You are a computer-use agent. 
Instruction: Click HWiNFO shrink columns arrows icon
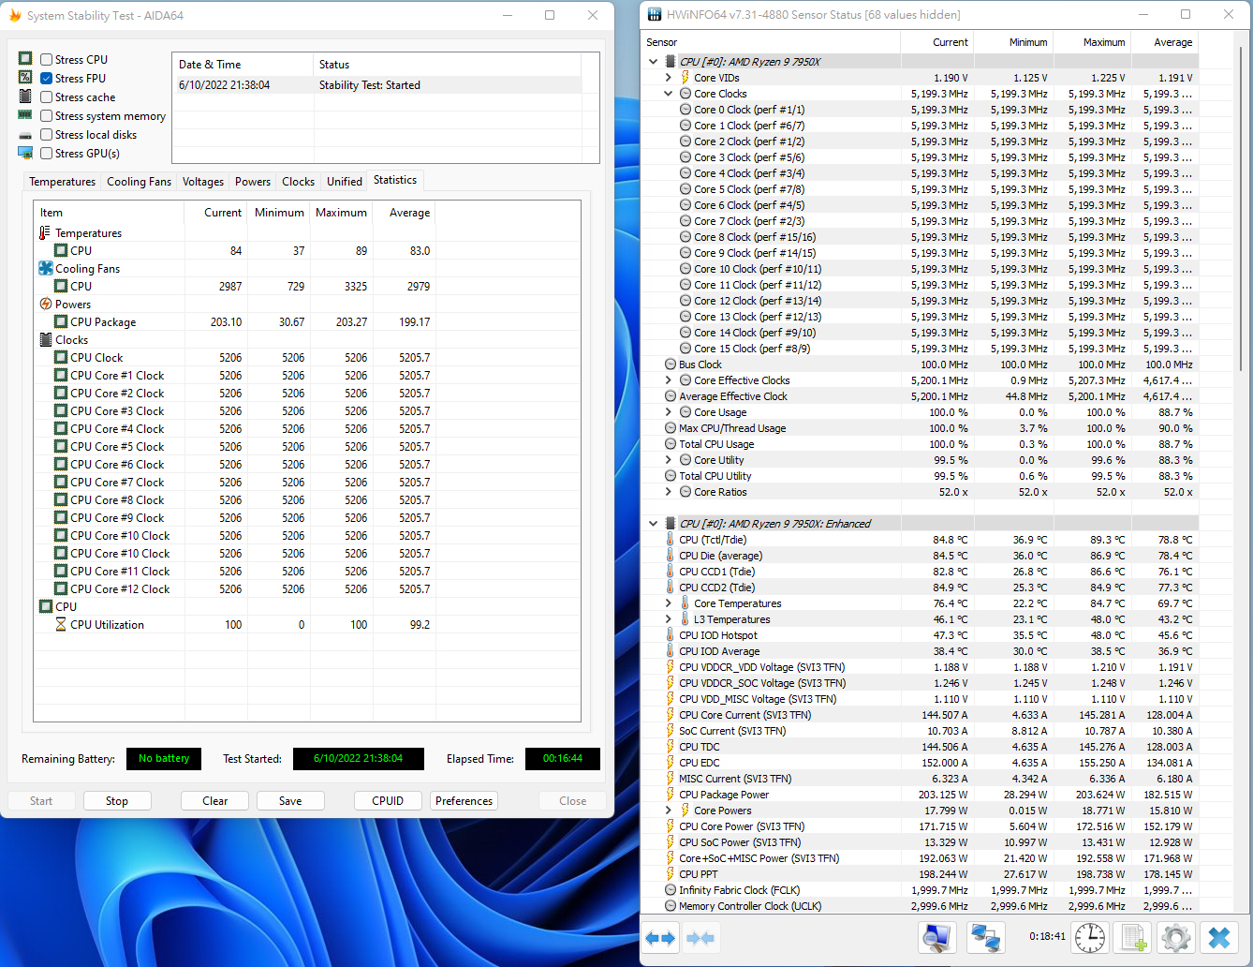[700, 938]
